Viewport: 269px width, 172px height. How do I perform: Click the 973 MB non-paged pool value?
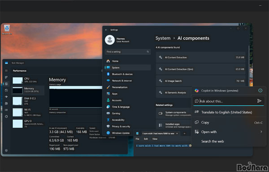[x=69, y=149]
